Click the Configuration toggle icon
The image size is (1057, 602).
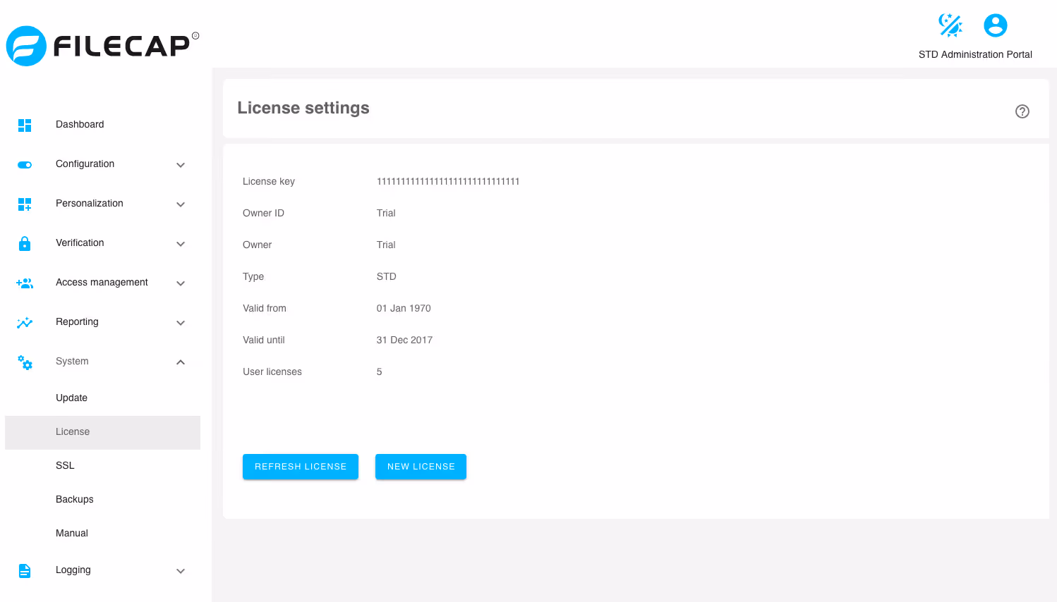click(25, 165)
